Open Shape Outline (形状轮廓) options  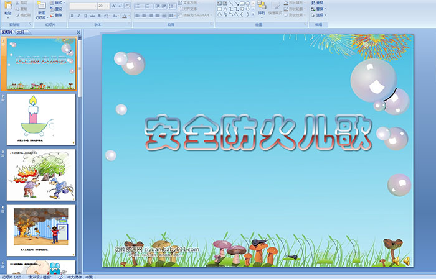(x=295, y=9)
